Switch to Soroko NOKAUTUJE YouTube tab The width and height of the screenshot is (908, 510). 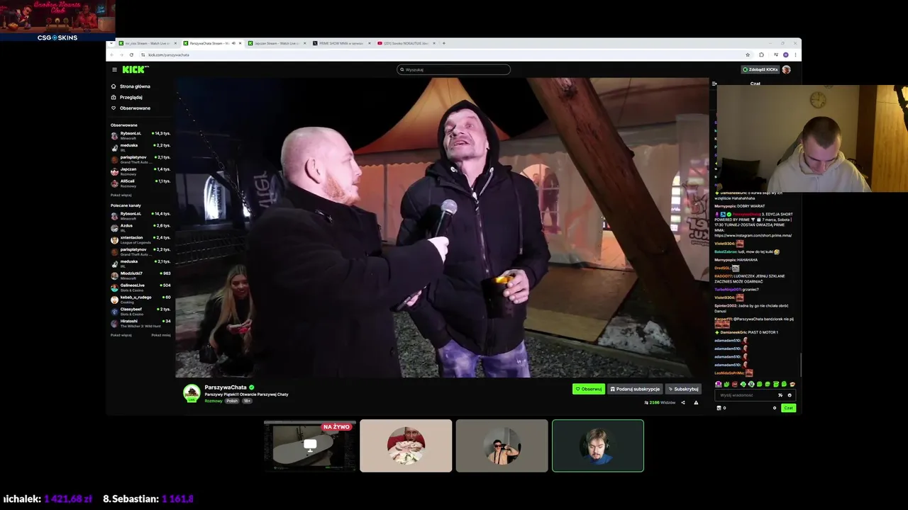point(406,43)
